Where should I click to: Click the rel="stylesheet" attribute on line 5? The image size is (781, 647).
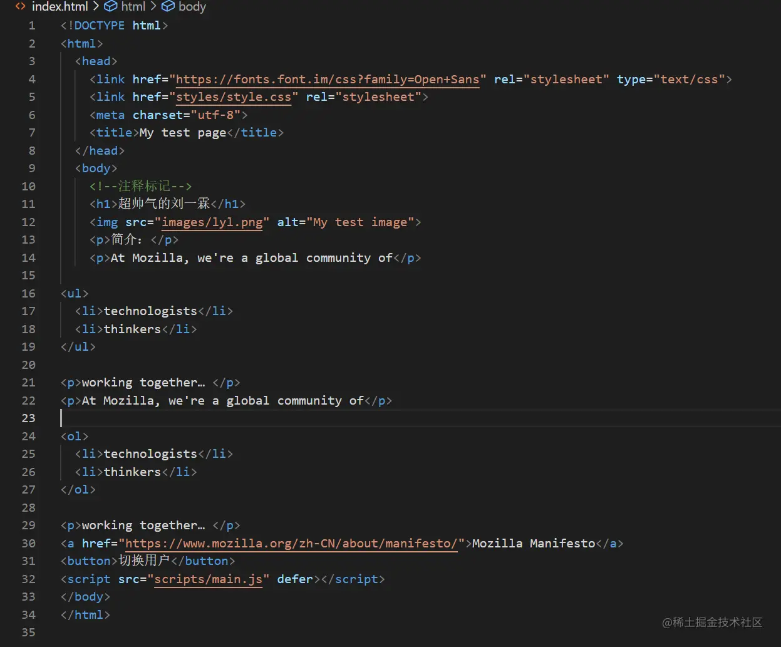[x=364, y=97]
